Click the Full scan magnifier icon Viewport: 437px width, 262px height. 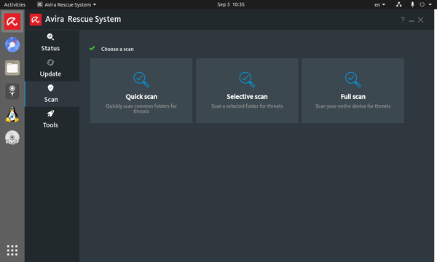coord(353,79)
